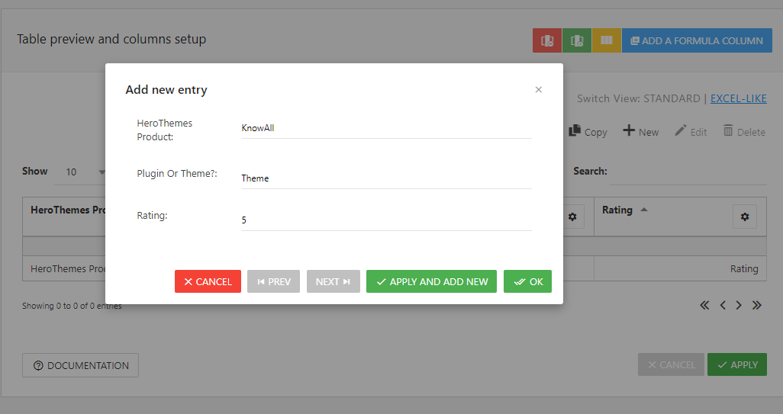Open Rating column settings gear

pos(745,217)
